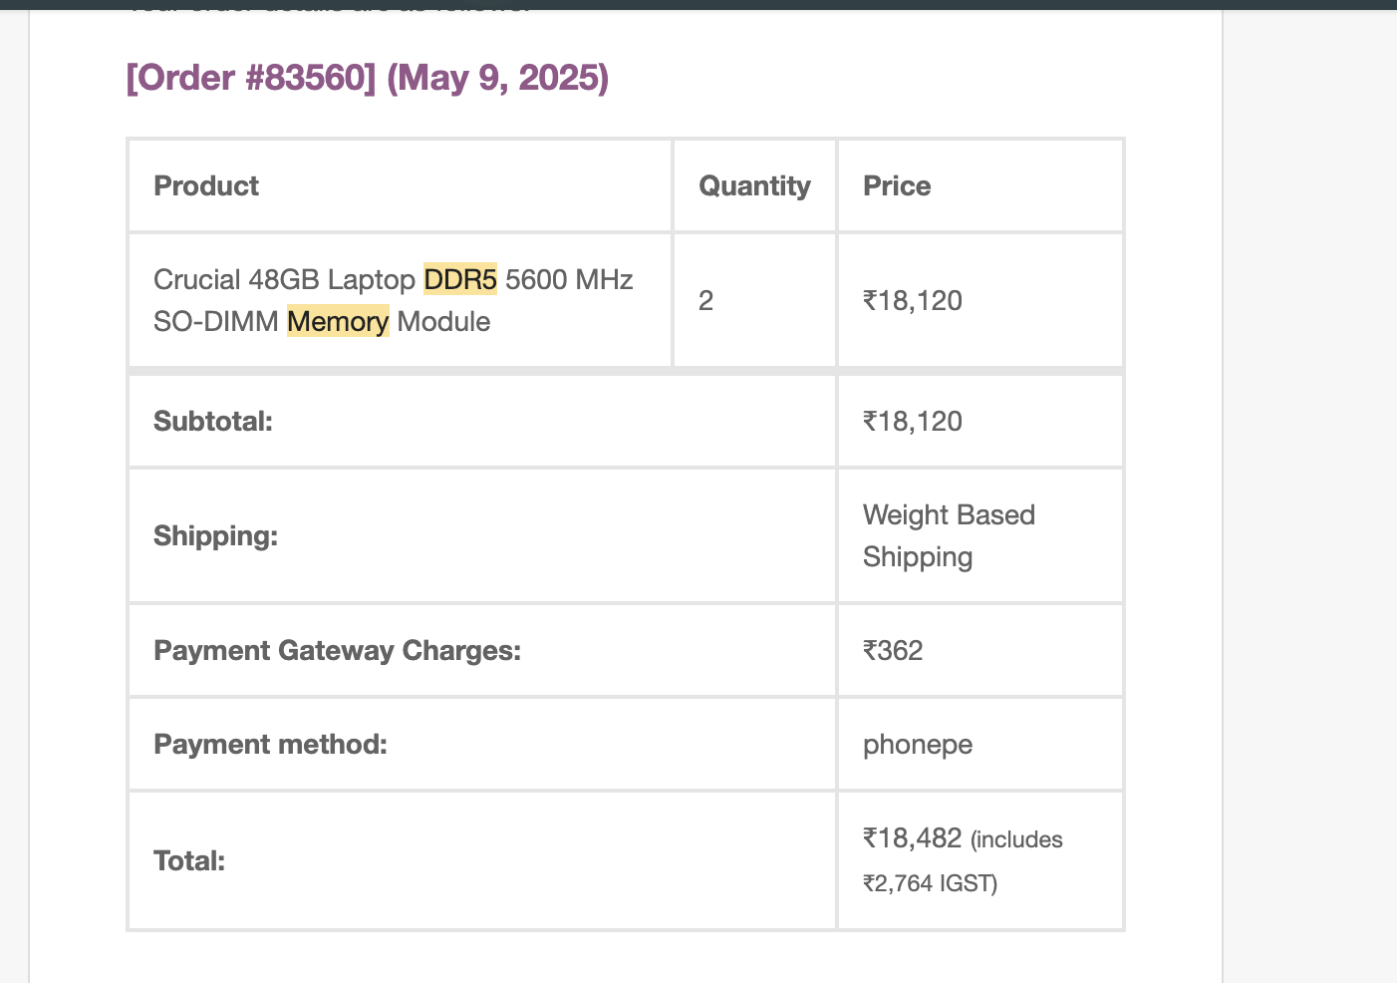Select the quantity value 2
Viewport: 1397px width, 983px height.
[706, 301]
